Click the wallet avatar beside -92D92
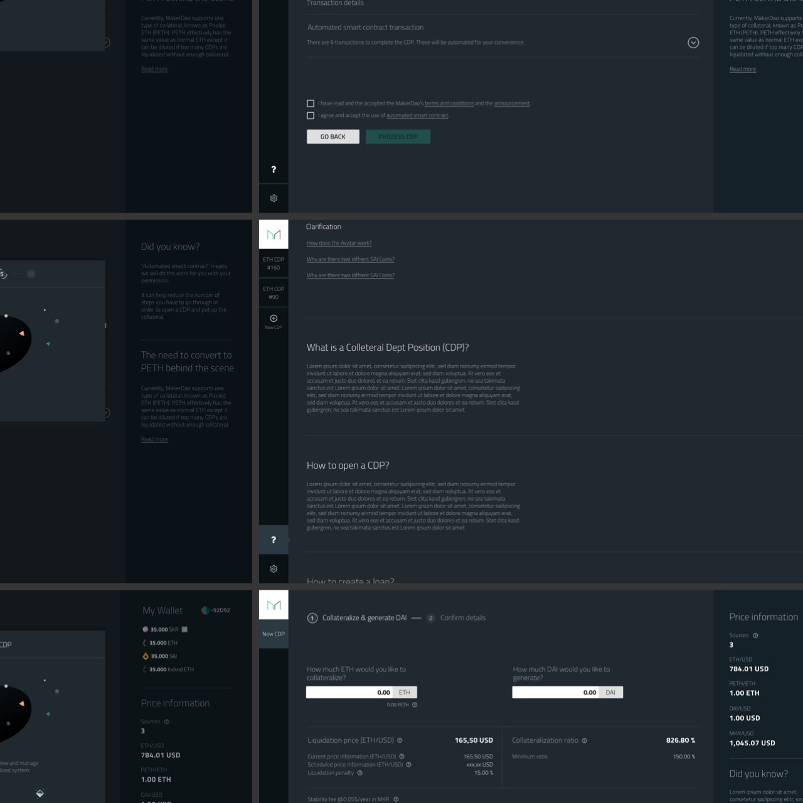The width and height of the screenshot is (803, 803). (x=205, y=610)
